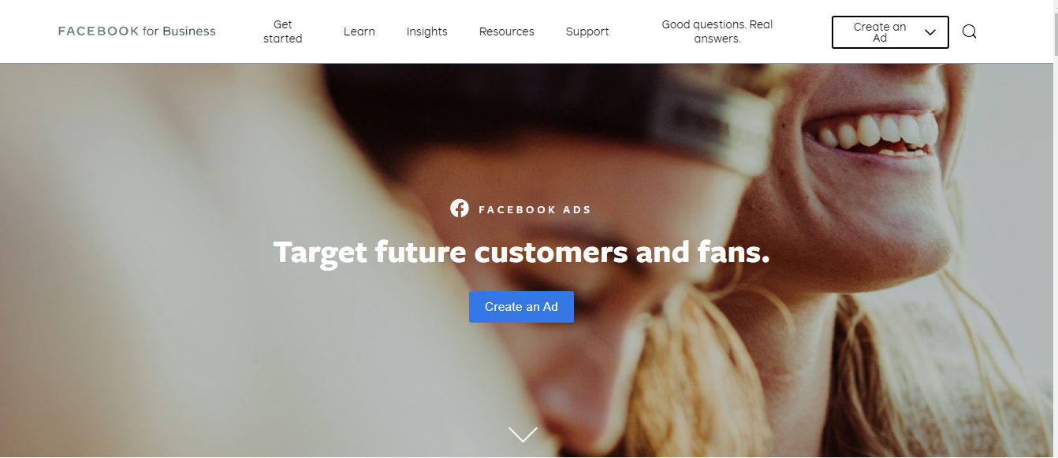This screenshot has height=458, width=1058.
Task: Click the white down-arrow at hero bottom
Action: point(523,434)
